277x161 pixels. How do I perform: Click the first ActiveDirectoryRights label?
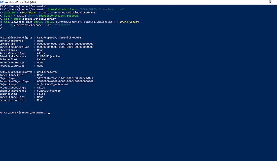[x=16, y=37]
